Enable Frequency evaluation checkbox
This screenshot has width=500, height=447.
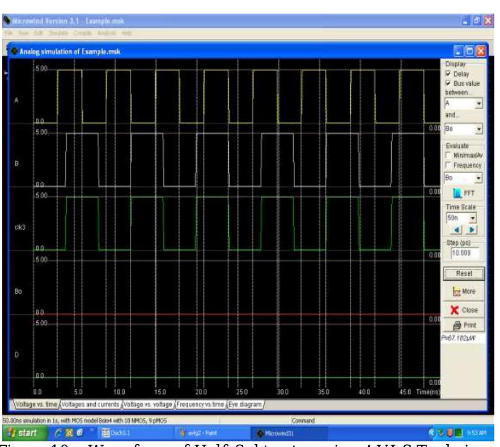[448, 165]
